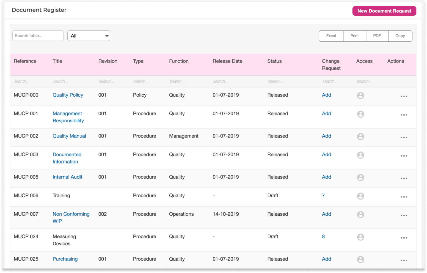Open access icon for MUCP 003 row
Viewport: 427px width, 273px height.
pyautogui.click(x=360, y=155)
